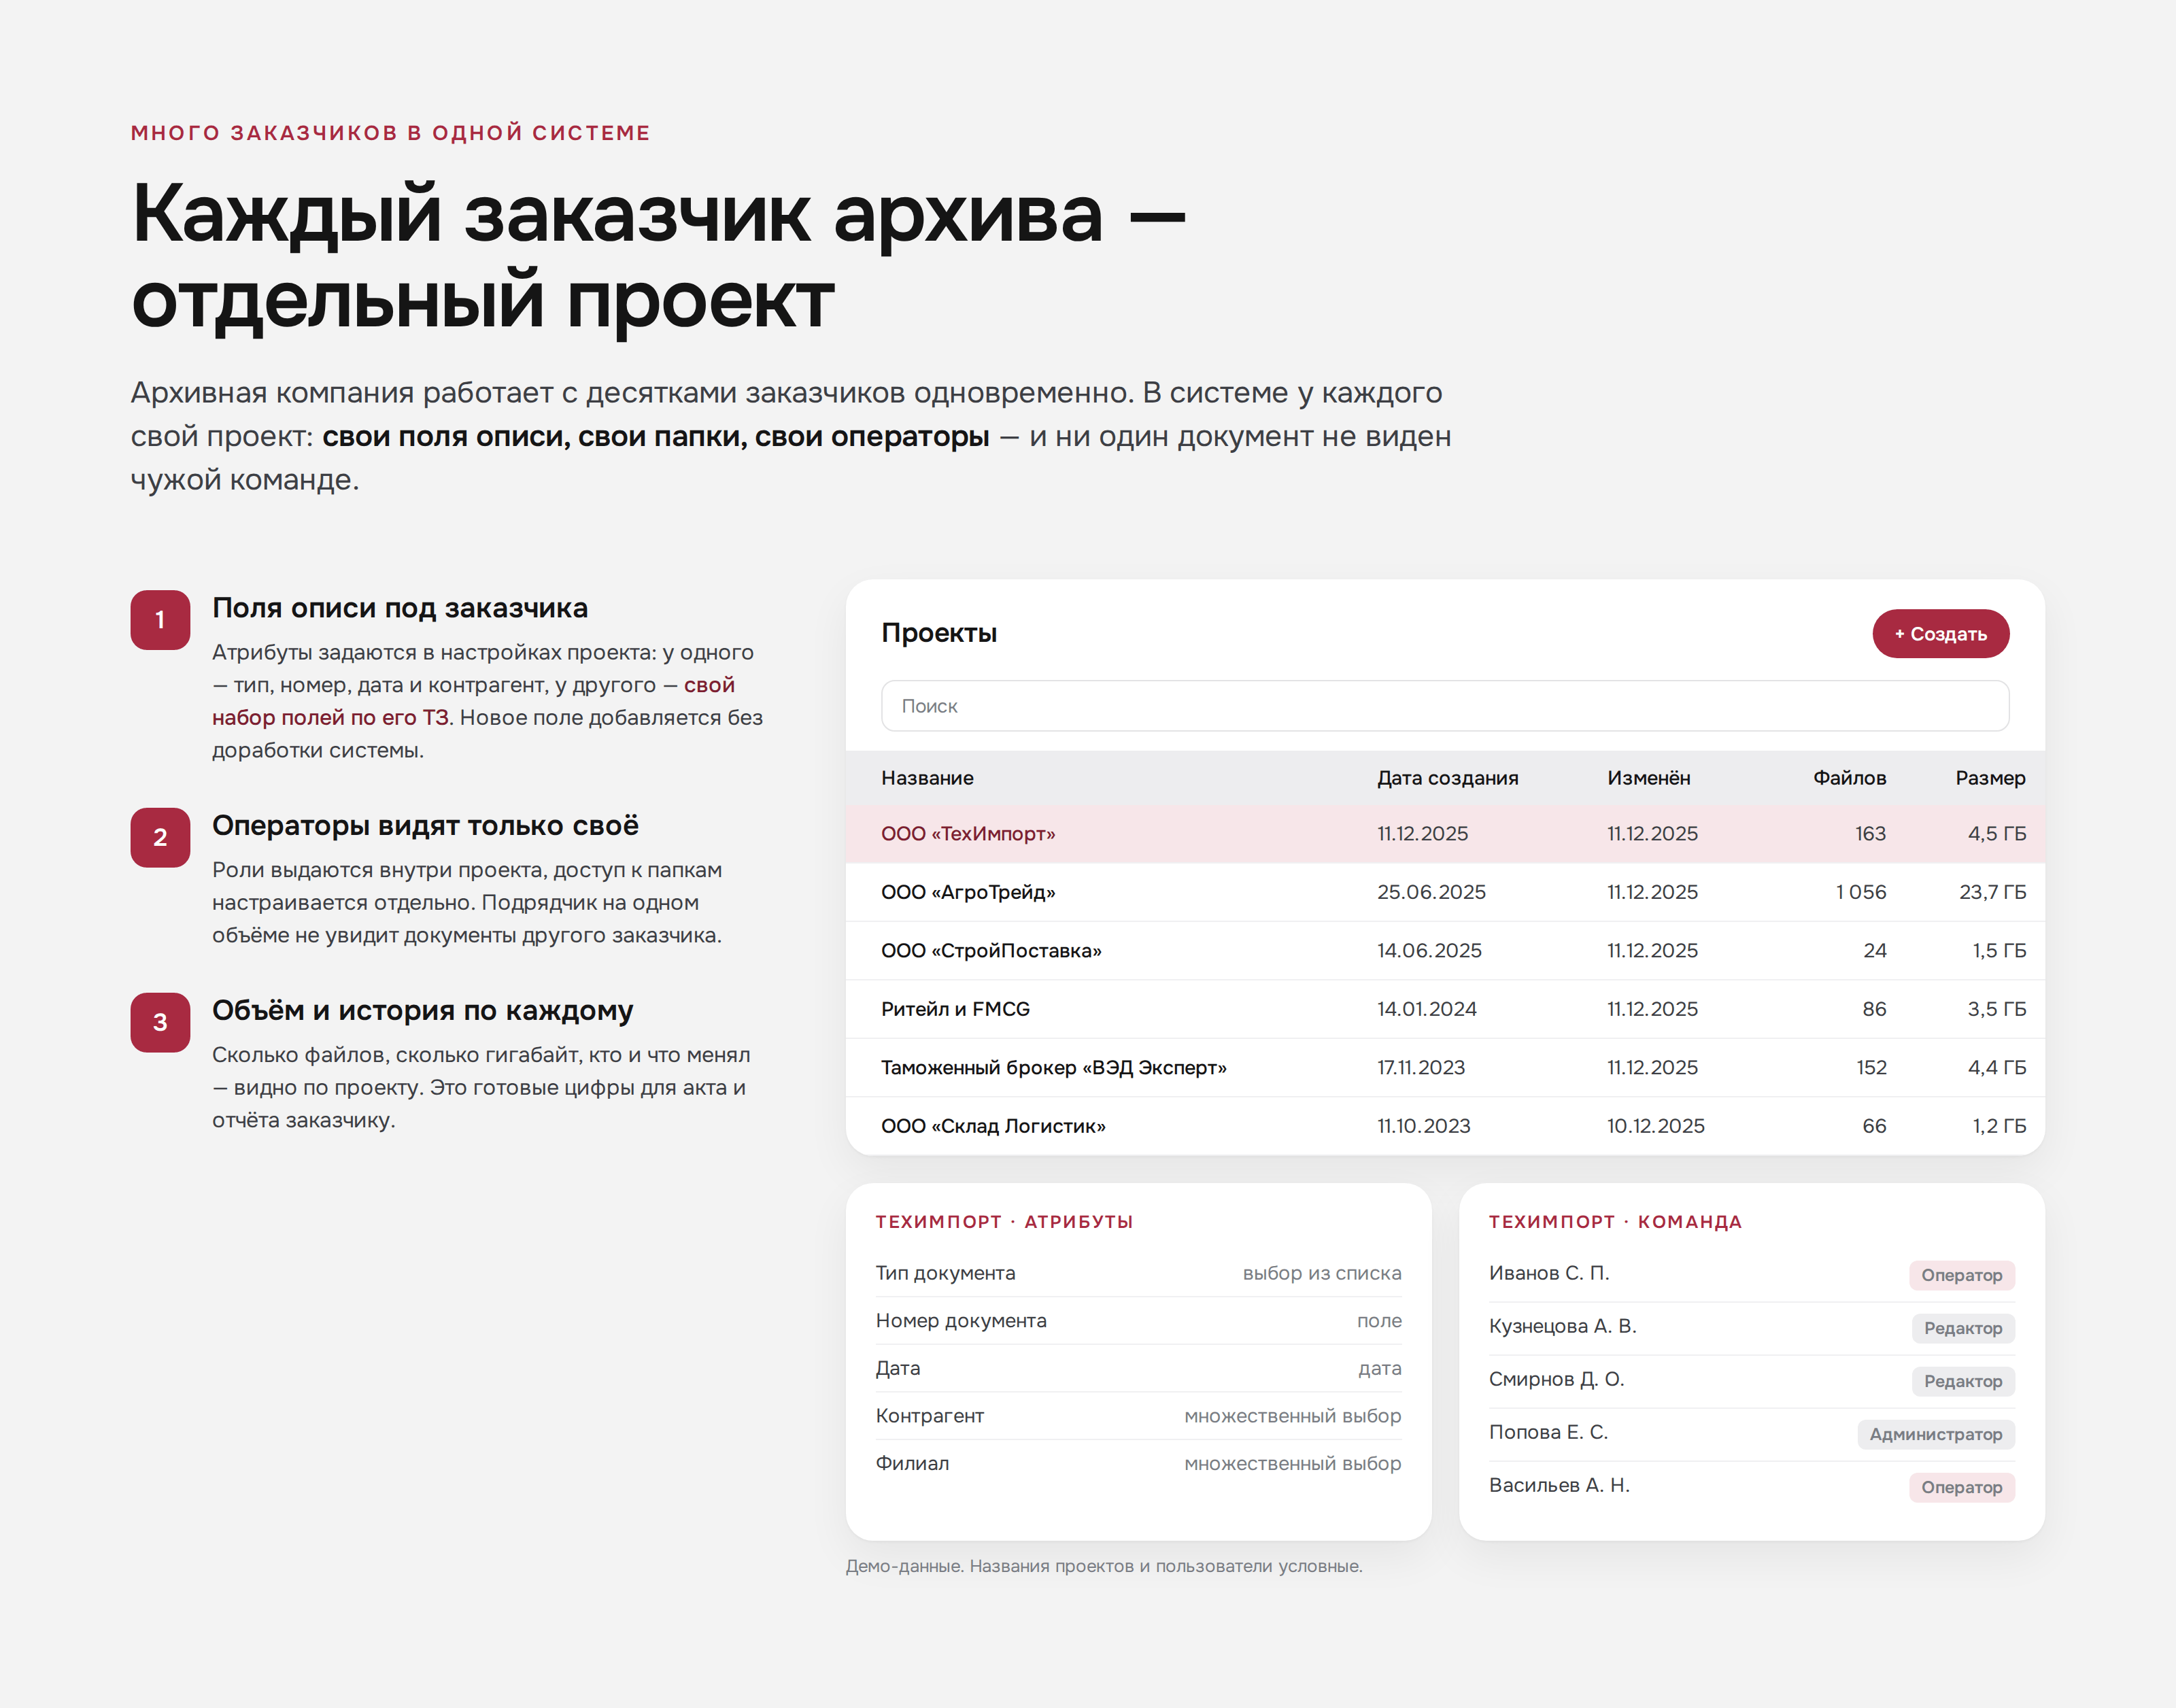The height and width of the screenshot is (1708, 2176).
Task: Select the ООО «СтройПоставка» row
Action: (x=1444, y=951)
